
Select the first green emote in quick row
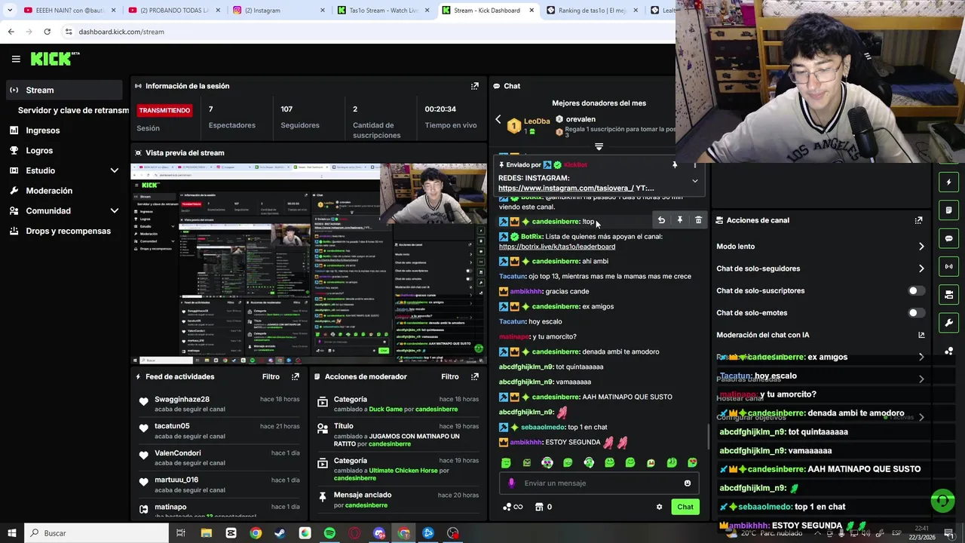pyautogui.click(x=506, y=462)
